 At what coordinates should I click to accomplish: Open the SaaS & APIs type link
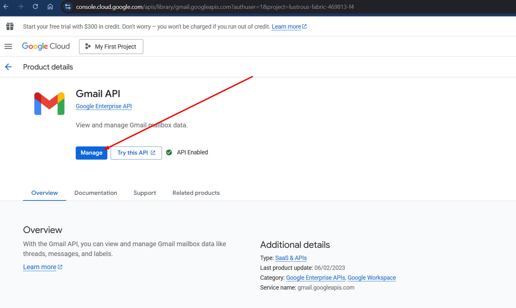pos(291,258)
